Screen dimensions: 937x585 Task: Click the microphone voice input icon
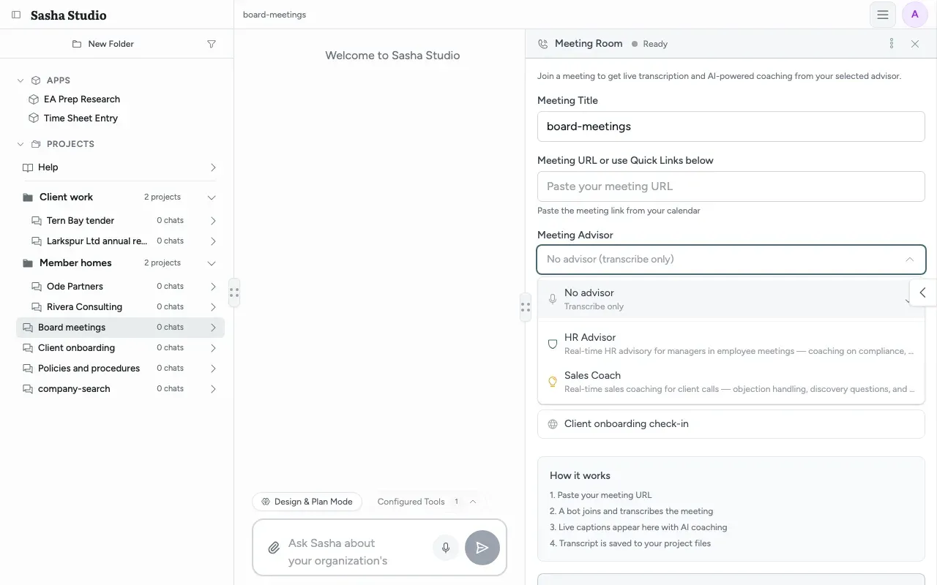click(445, 548)
